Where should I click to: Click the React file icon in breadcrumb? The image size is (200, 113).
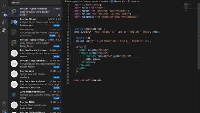pyautogui.click(x=112, y=1)
